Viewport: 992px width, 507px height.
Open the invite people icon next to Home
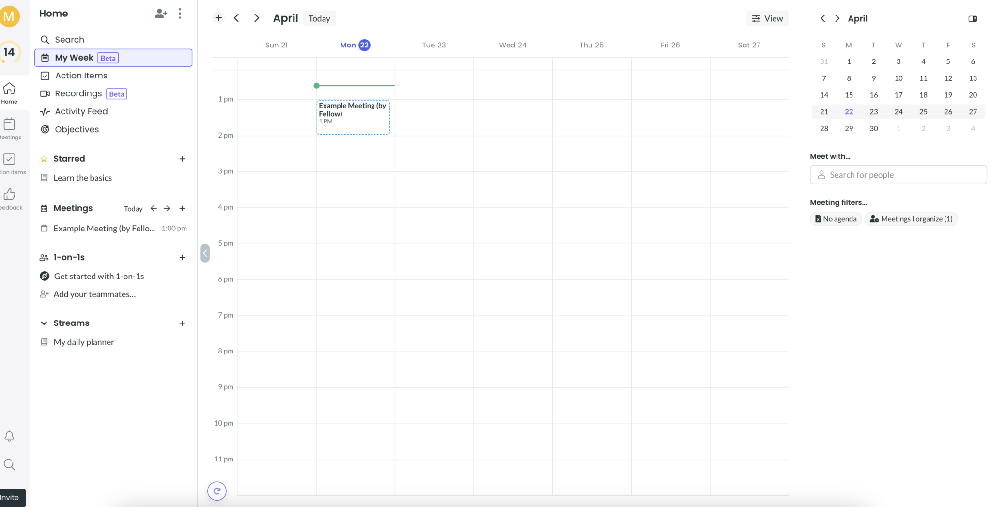(161, 14)
